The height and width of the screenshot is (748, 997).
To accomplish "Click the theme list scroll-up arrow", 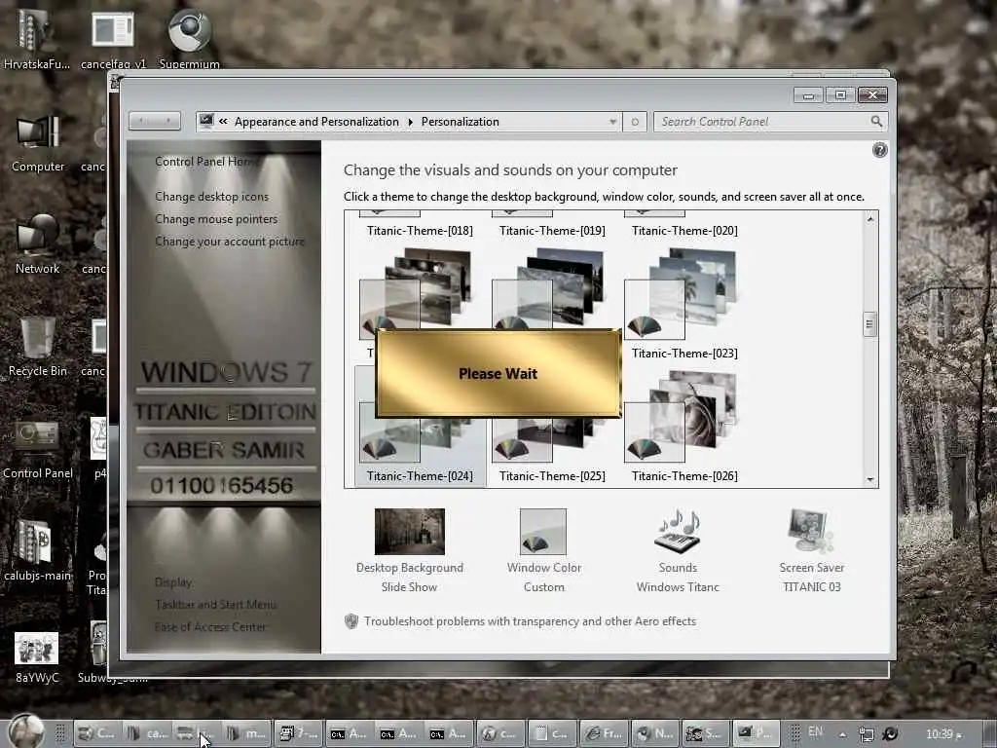I will pyautogui.click(x=869, y=219).
